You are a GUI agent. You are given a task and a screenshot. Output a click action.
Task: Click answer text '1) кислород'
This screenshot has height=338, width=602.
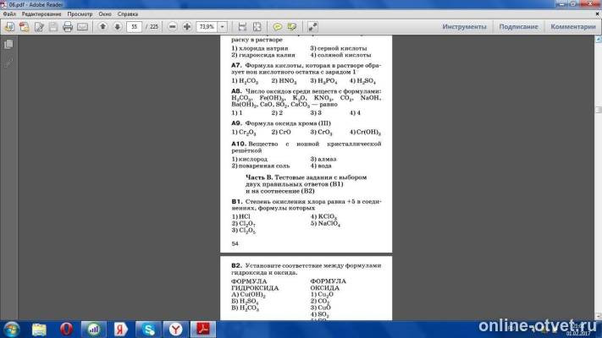click(250, 159)
